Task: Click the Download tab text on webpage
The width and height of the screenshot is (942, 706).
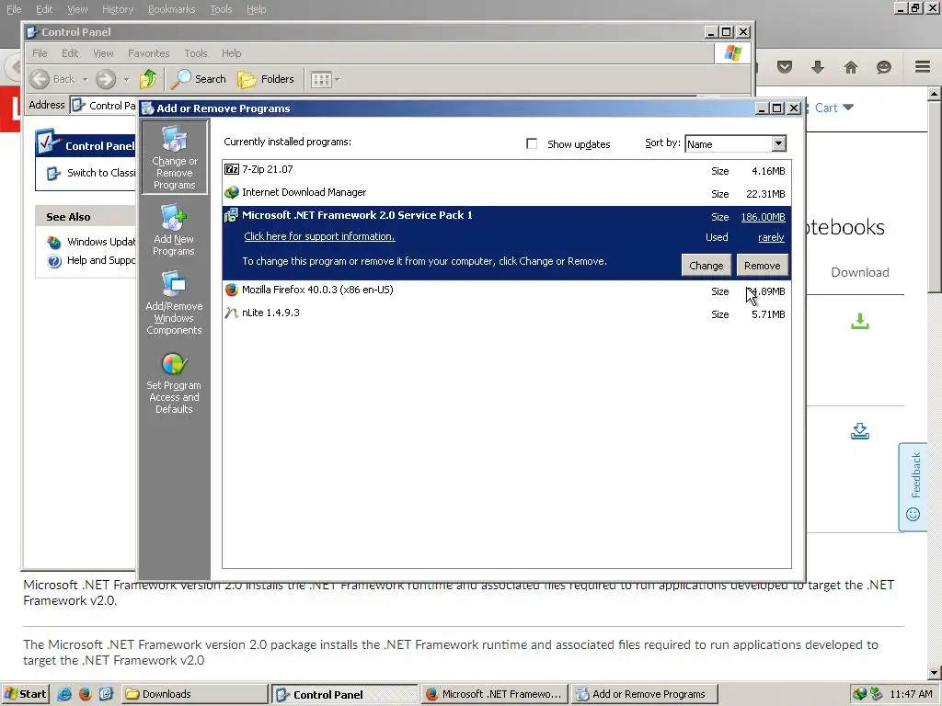Action: 860,272
